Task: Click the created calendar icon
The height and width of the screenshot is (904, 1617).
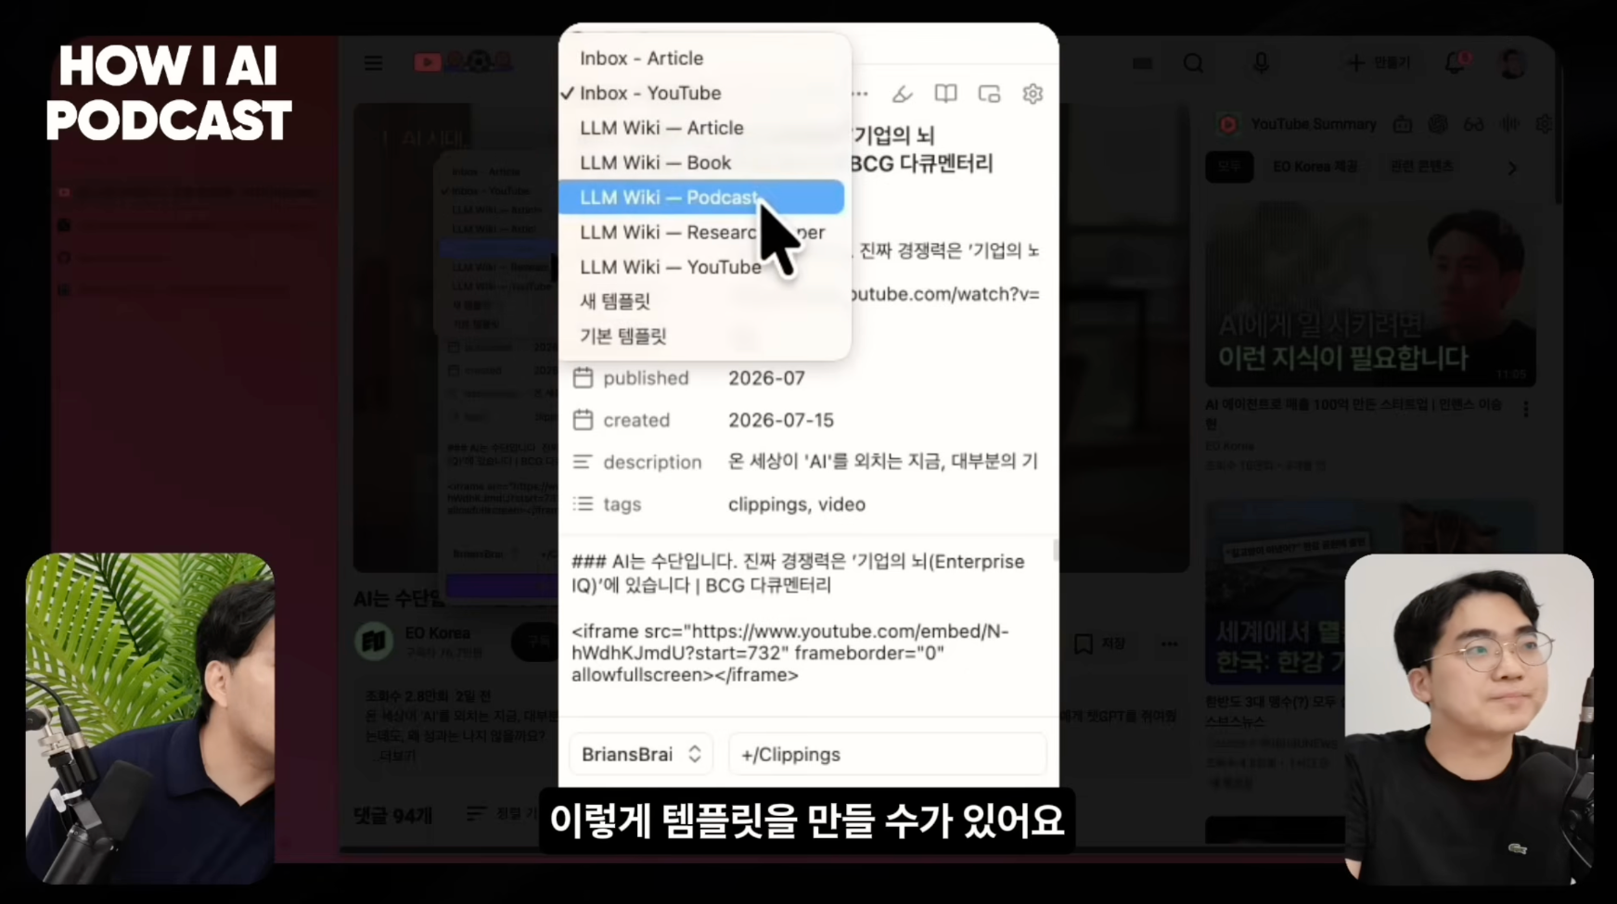Action: (583, 420)
